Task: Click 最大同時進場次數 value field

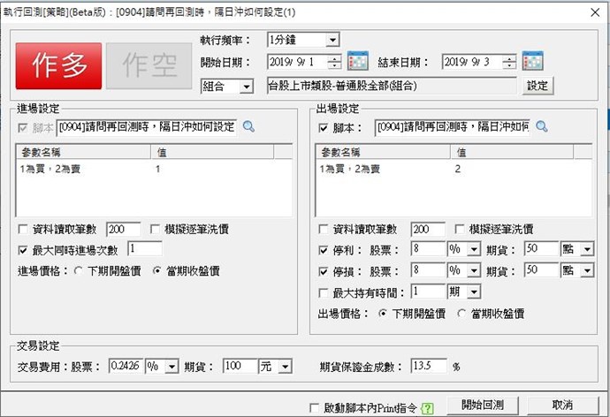Action: (x=145, y=249)
